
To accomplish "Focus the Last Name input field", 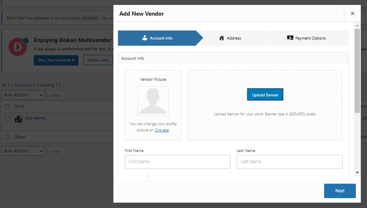I will pyautogui.click(x=289, y=162).
